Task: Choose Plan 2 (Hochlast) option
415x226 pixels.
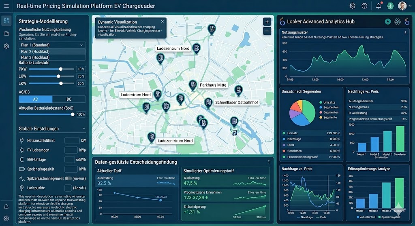Action: (x=52, y=51)
